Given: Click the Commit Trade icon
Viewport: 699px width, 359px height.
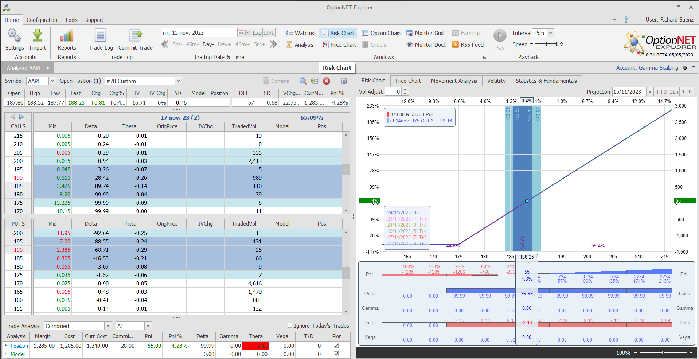Looking at the screenshot, I should click(x=136, y=39).
